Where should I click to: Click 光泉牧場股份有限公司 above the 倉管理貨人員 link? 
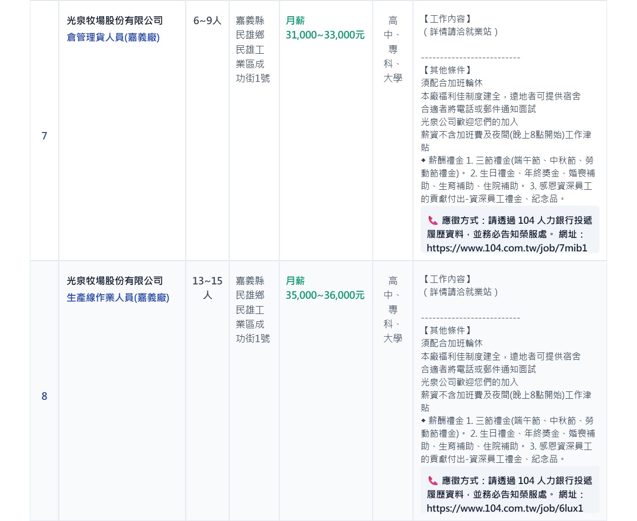pyautogui.click(x=115, y=21)
